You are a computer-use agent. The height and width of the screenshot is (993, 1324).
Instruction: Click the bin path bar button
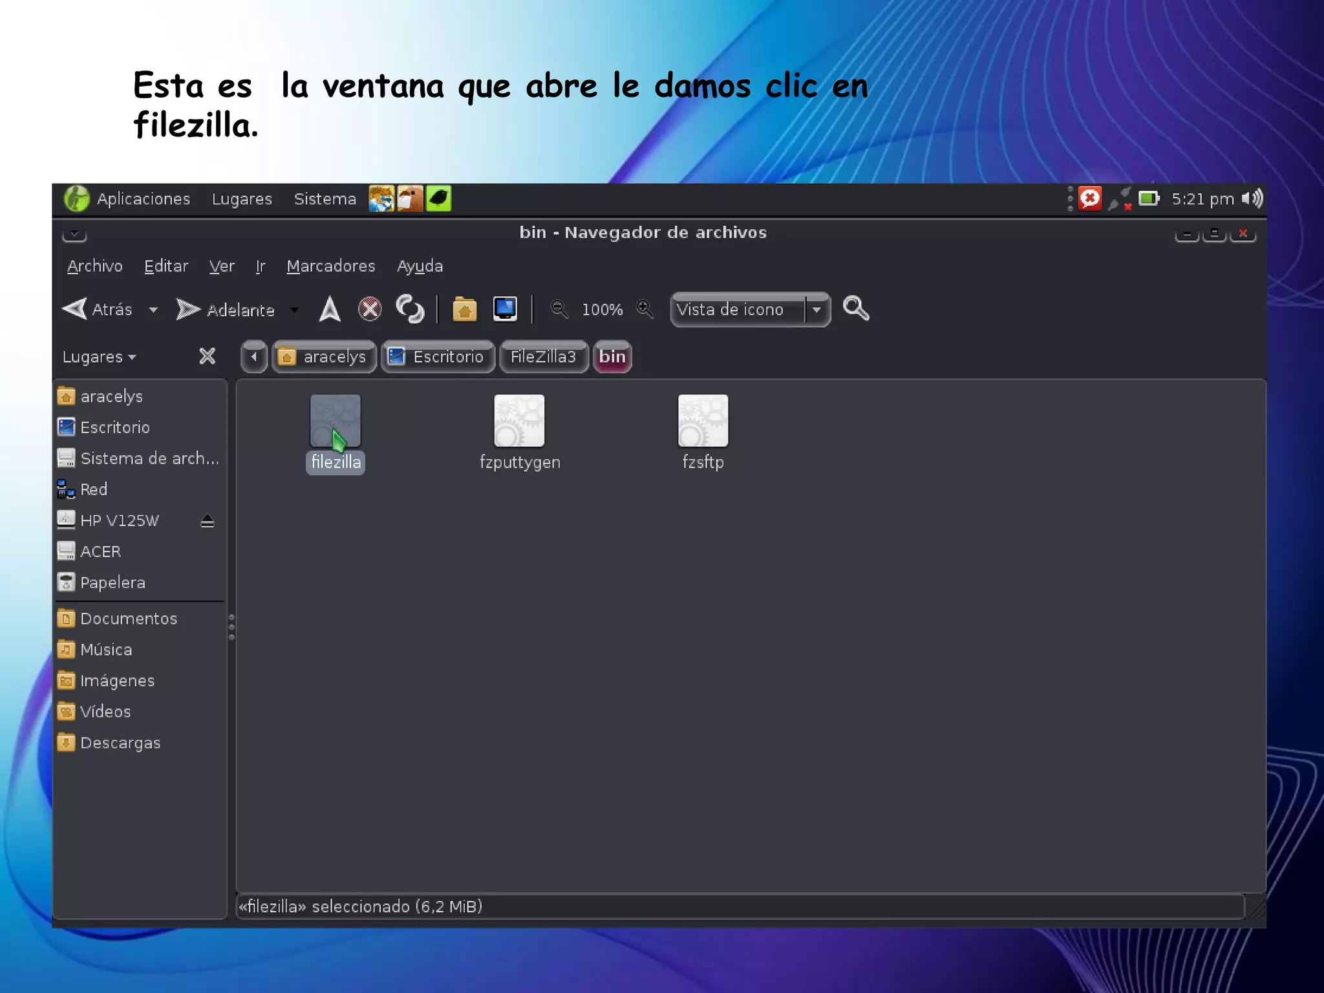[612, 357]
